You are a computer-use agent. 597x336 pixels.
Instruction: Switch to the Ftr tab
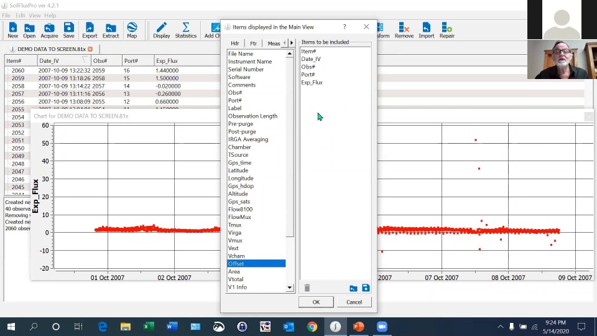(x=253, y=44)
